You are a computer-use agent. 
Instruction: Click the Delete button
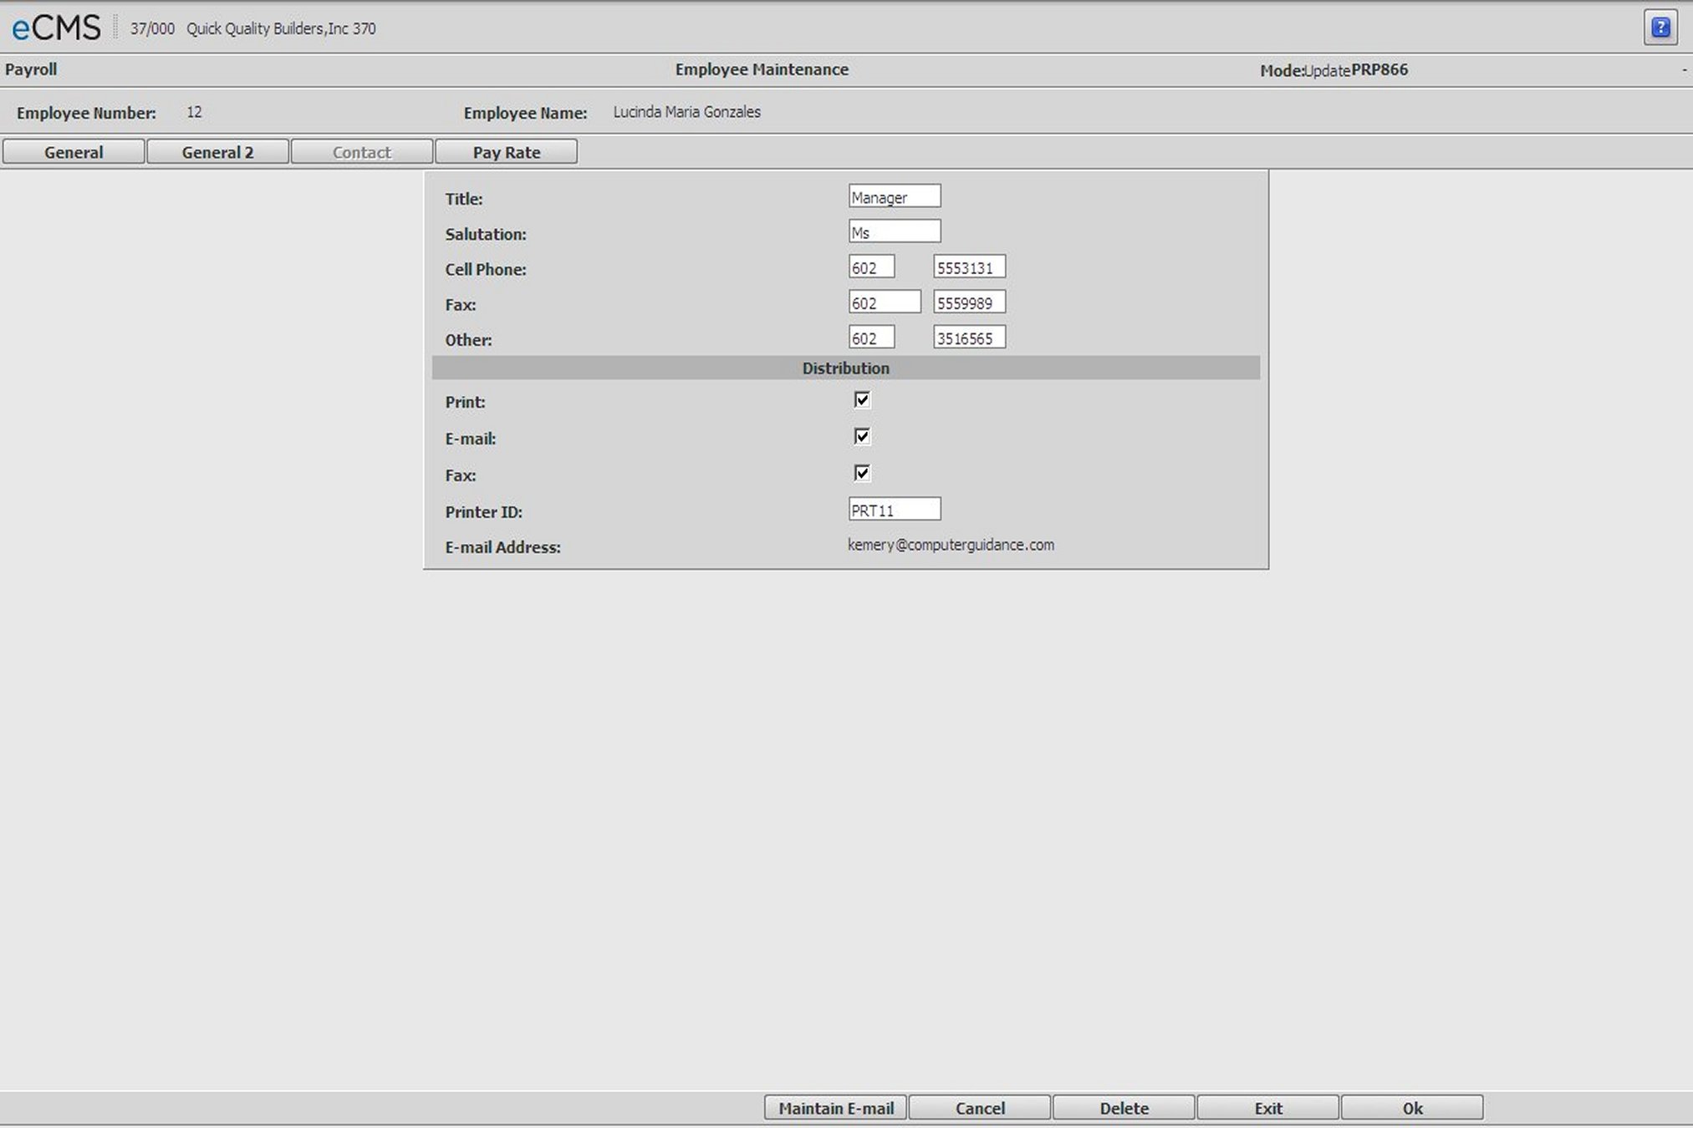[1124, 1108]
